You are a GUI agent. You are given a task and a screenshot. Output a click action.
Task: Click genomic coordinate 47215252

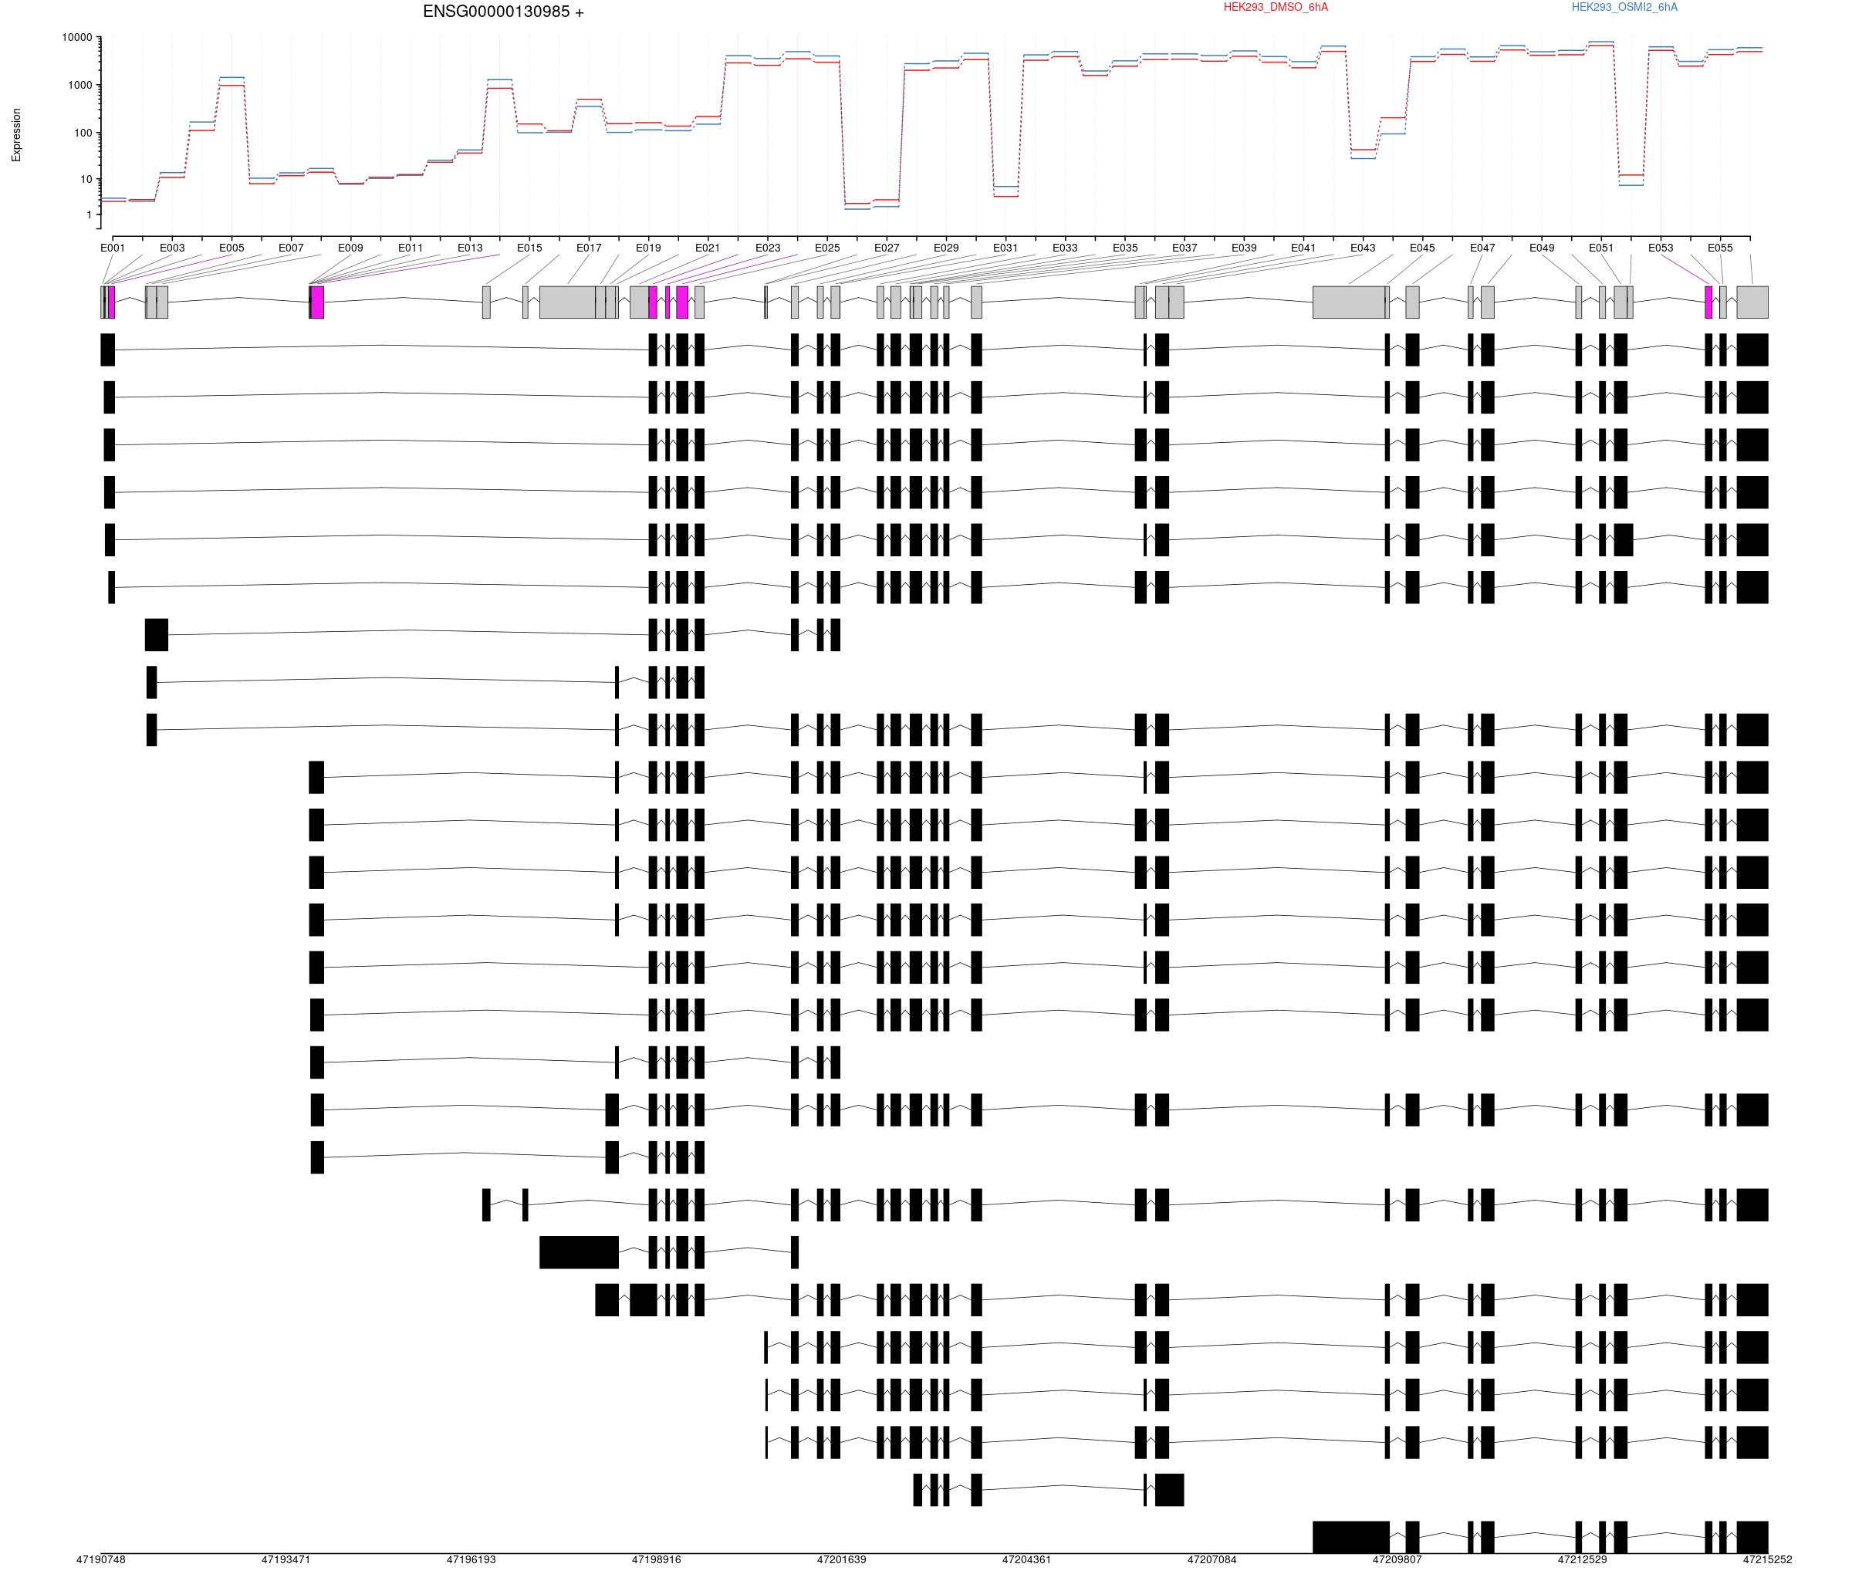(1767, 1559)
